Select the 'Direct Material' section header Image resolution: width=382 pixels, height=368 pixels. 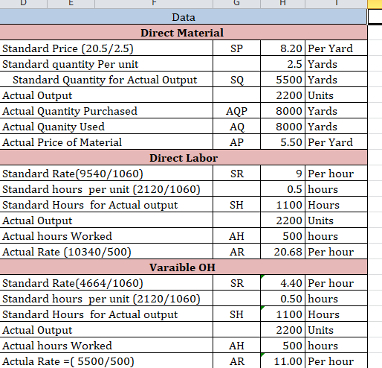tap(184, 33)
